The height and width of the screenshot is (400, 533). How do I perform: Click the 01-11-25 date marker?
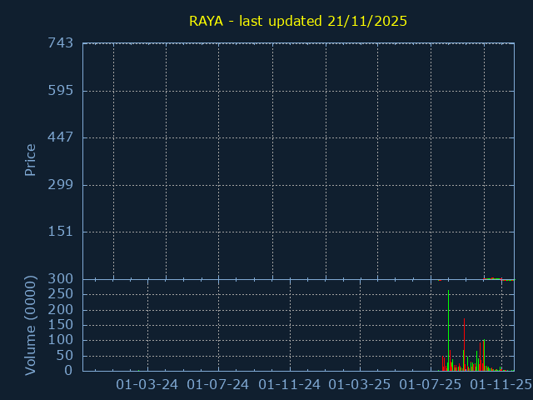pyautogui.click(x=501, y=384)
